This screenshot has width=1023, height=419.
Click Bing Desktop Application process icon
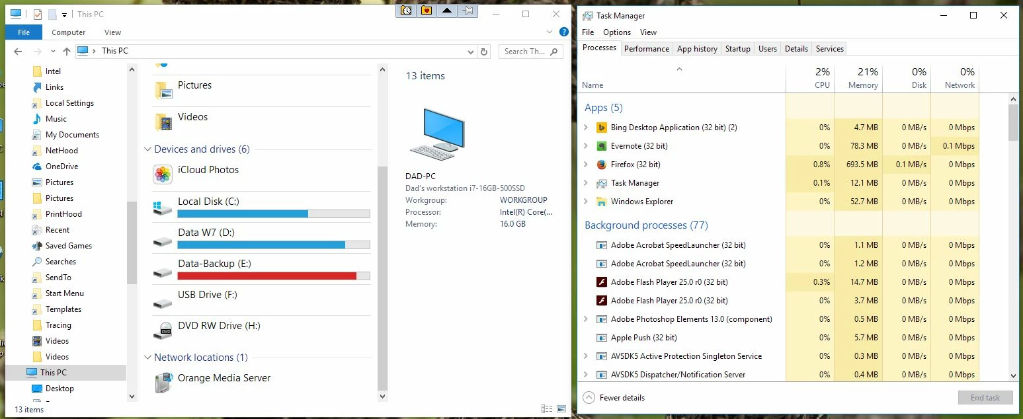(602, 128)
